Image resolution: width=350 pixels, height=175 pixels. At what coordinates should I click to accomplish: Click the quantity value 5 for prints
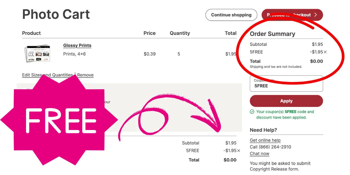click(179, 54)
